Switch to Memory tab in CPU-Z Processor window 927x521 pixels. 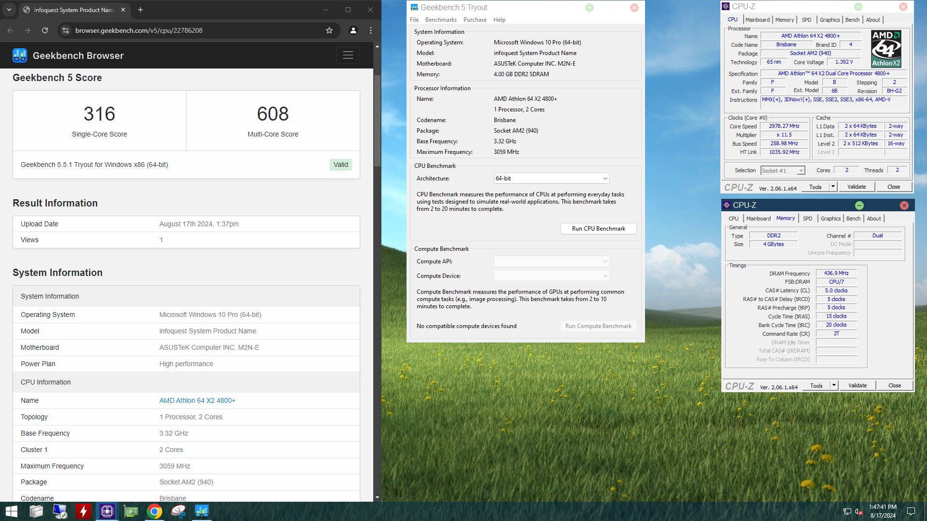[x=785, y=20]
